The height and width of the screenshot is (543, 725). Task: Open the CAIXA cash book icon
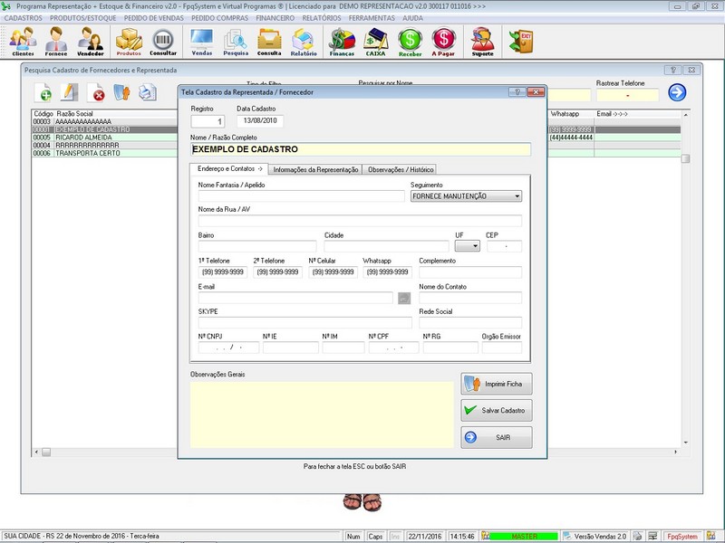(375, 41)
